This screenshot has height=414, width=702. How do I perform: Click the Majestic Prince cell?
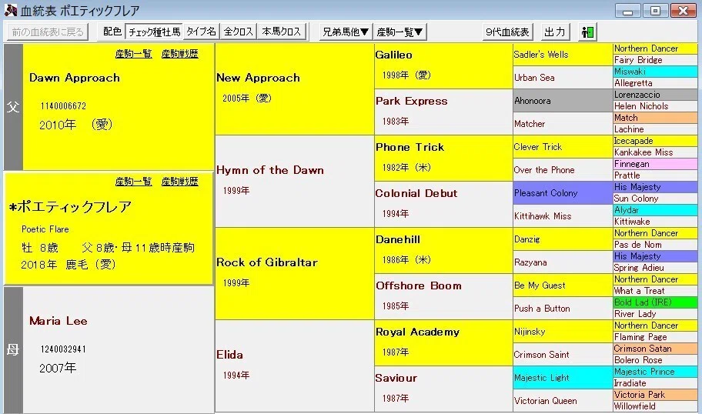[655, 372]
